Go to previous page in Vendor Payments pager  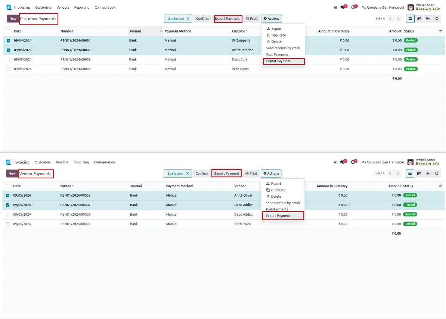pos(390,173)
